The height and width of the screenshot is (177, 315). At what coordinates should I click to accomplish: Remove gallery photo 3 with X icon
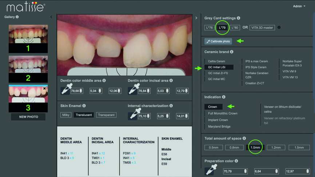tap(45, 88)
